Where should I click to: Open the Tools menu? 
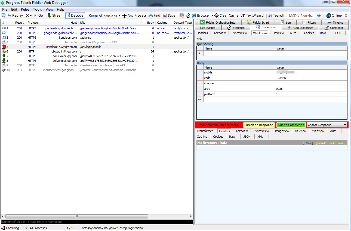(38, 10)
